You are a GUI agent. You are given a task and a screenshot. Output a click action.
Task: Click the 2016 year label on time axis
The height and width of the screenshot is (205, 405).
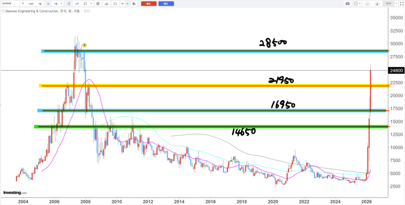click(x=210, y=201)
